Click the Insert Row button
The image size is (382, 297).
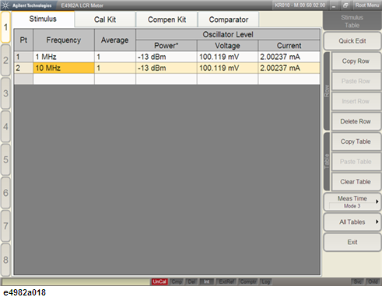pos(356,101)
